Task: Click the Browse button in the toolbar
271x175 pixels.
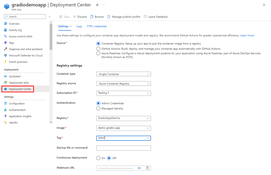Action: 97,16
